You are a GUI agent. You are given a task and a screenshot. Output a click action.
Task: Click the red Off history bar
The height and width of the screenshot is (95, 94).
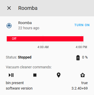pos(45,39)
